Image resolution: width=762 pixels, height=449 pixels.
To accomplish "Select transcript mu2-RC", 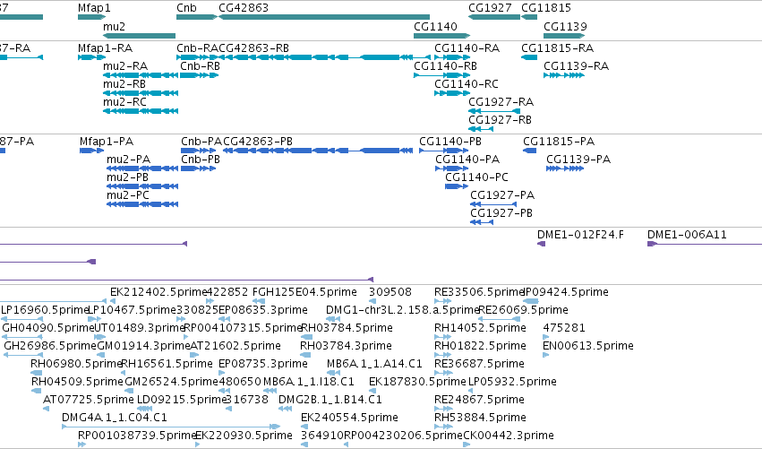I will point(124,102).
